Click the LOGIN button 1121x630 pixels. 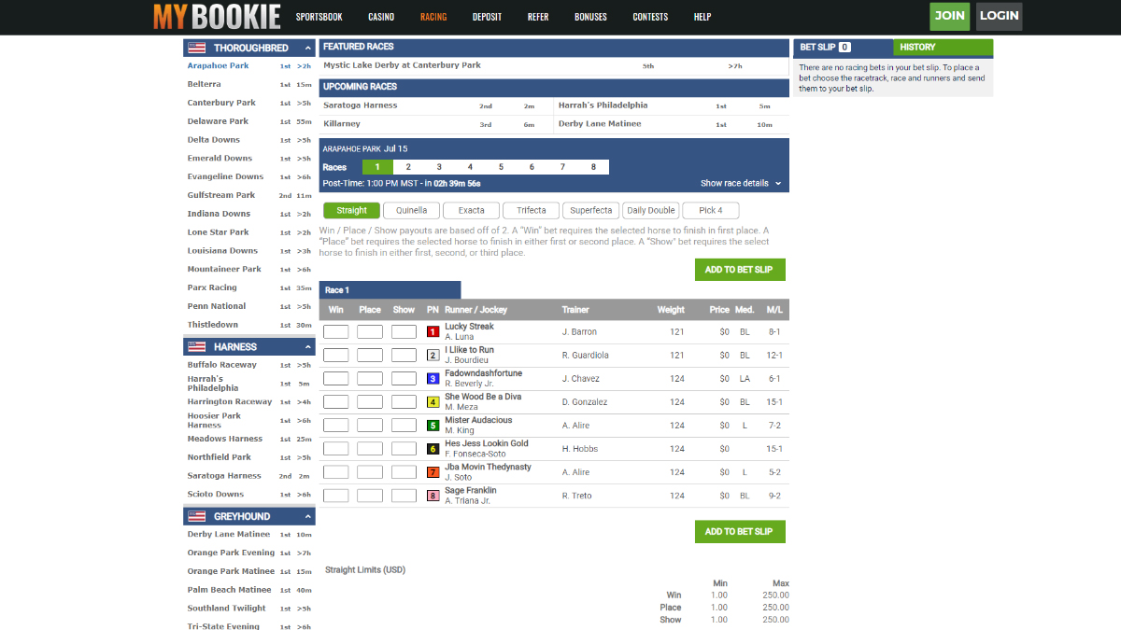click(999, 16)
